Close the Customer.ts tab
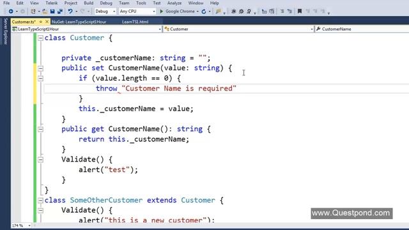 click(47, 22)
